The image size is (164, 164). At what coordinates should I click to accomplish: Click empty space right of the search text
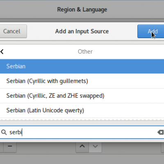click(89, 132)
